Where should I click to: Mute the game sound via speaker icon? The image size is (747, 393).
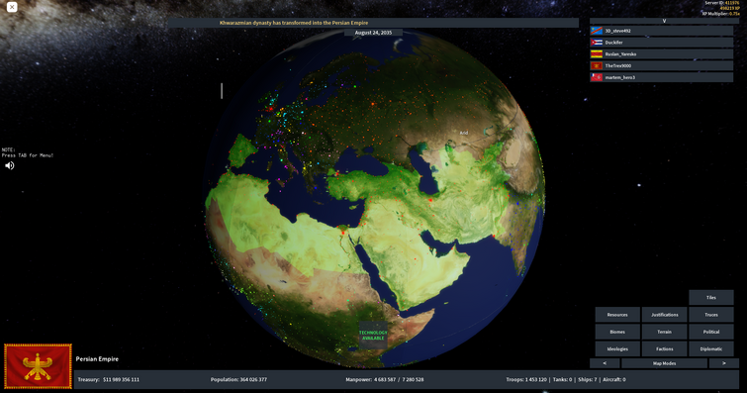[10, 165]
